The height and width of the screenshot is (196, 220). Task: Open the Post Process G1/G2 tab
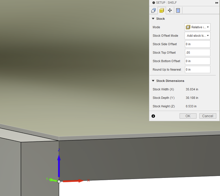click(178, 10)
